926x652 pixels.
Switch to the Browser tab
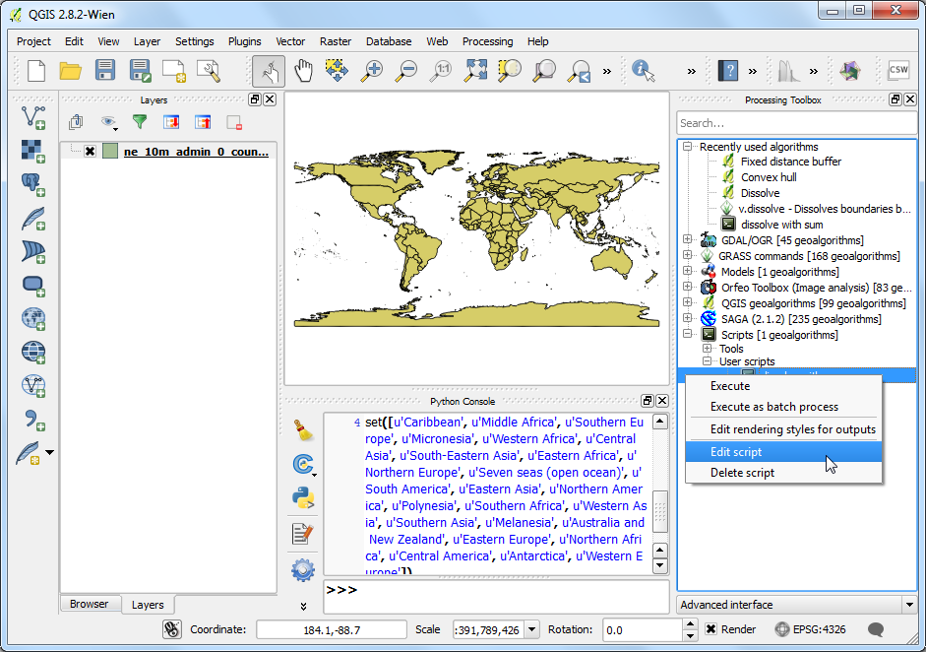(x=90, y=604)
